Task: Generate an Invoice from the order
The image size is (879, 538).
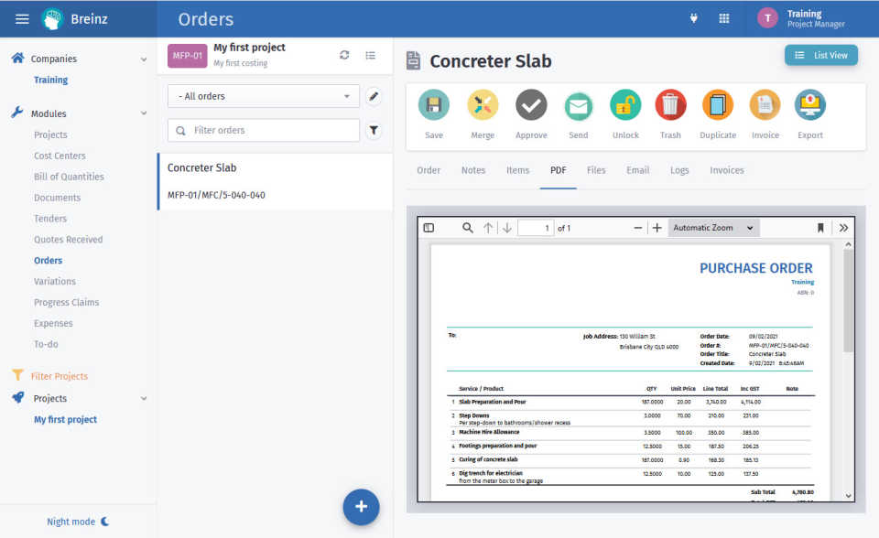Action: click(764, 105)
